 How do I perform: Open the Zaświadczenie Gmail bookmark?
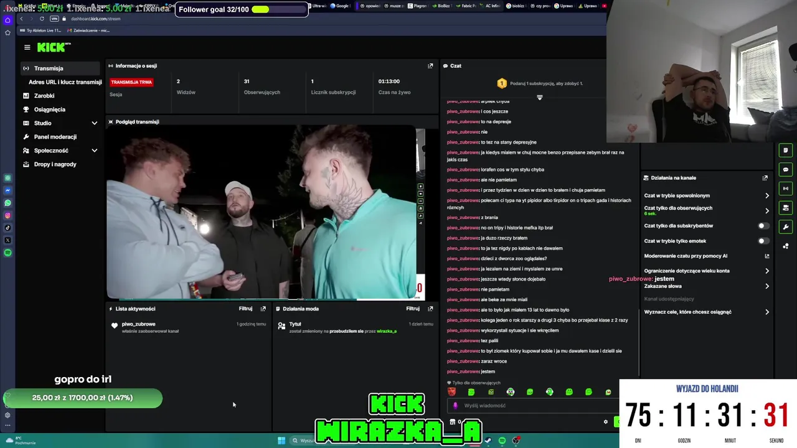click(88, 30)
